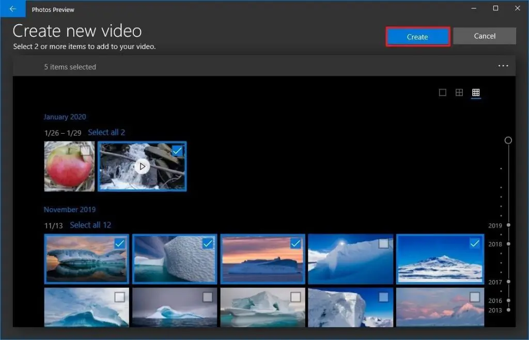Click the apple photo thumbnail
529x340 pixels.
[x=70, y=167]
